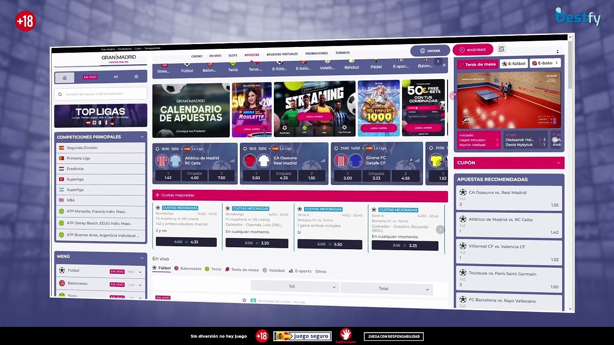Open the Total market dropdown
Screen dimensions: 614x345
tap(387, 288)
